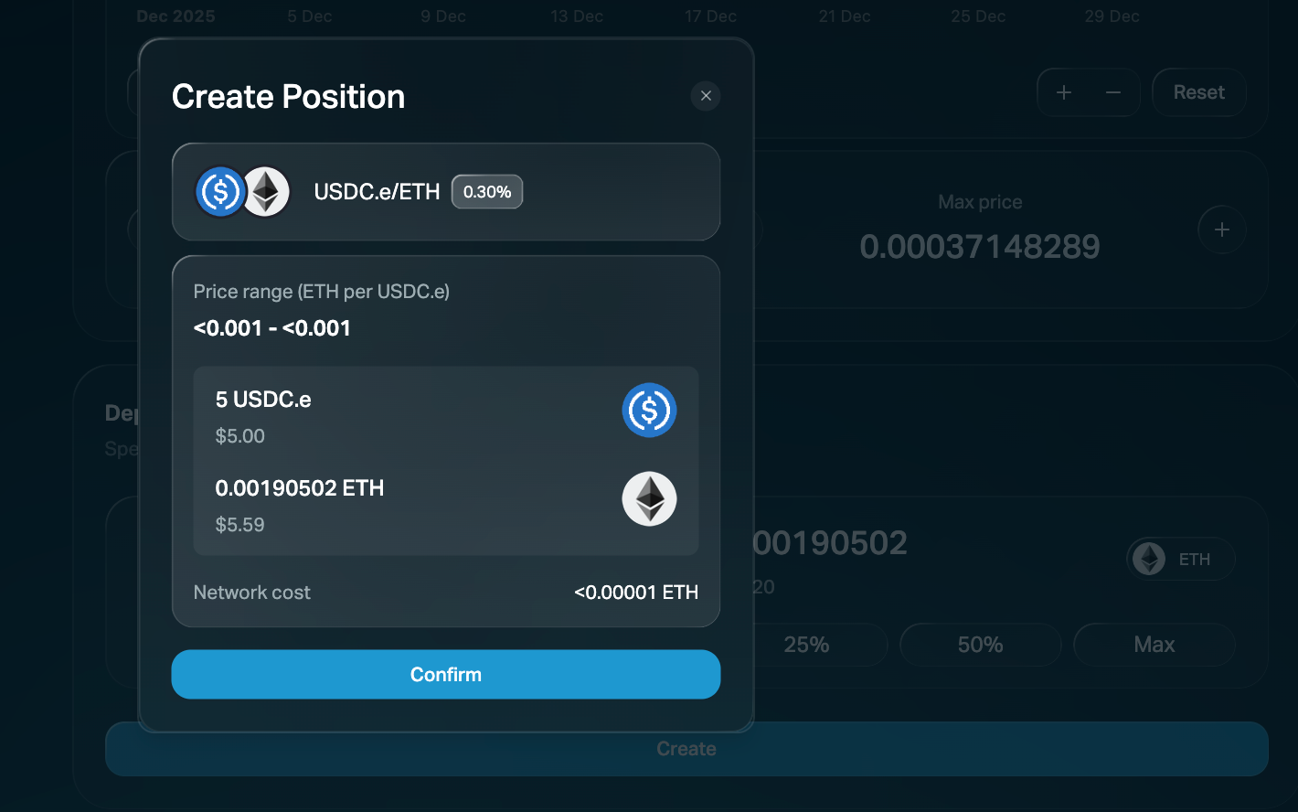The width and height of the screenshot is (1298, 812).
Task: Choose the 50% deposit amount preset
Action: tap(980, 645)
